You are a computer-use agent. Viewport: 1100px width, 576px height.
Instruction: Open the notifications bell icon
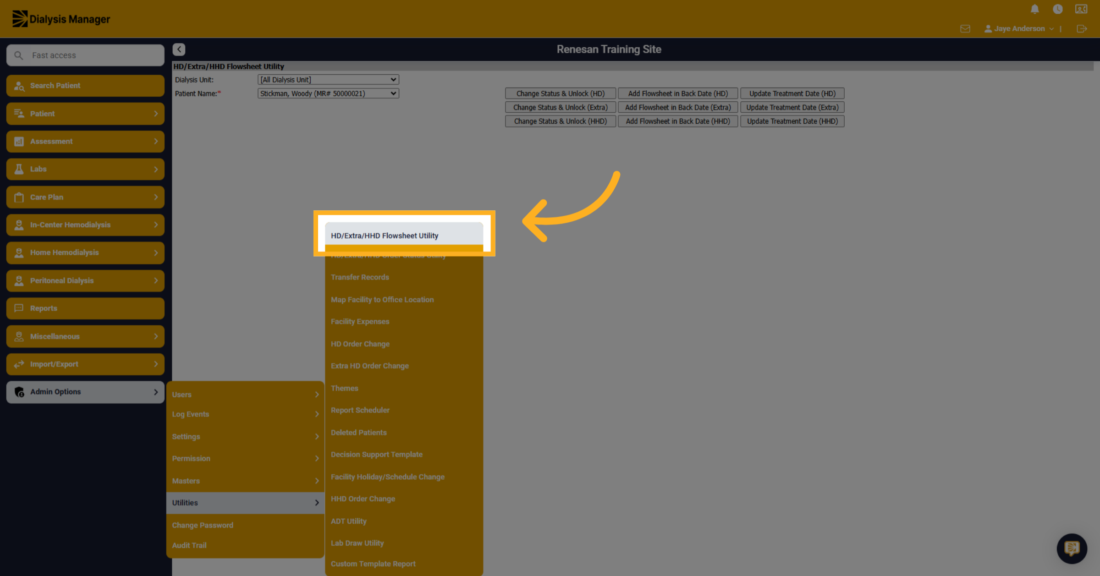[x=1034, y=9]
